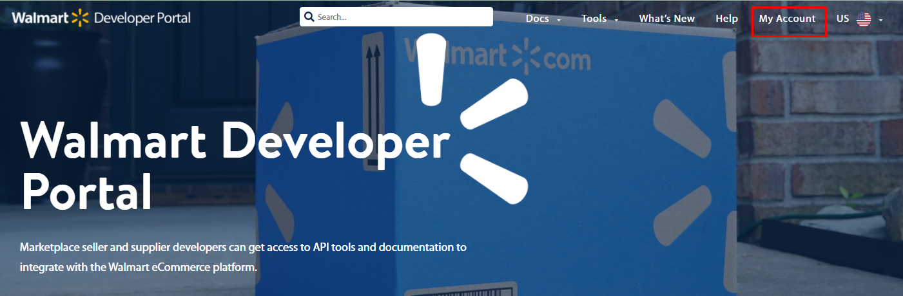903x296 pixels.
Task: Click the Walmart spark icon in header logo
Action: point(79,18)
